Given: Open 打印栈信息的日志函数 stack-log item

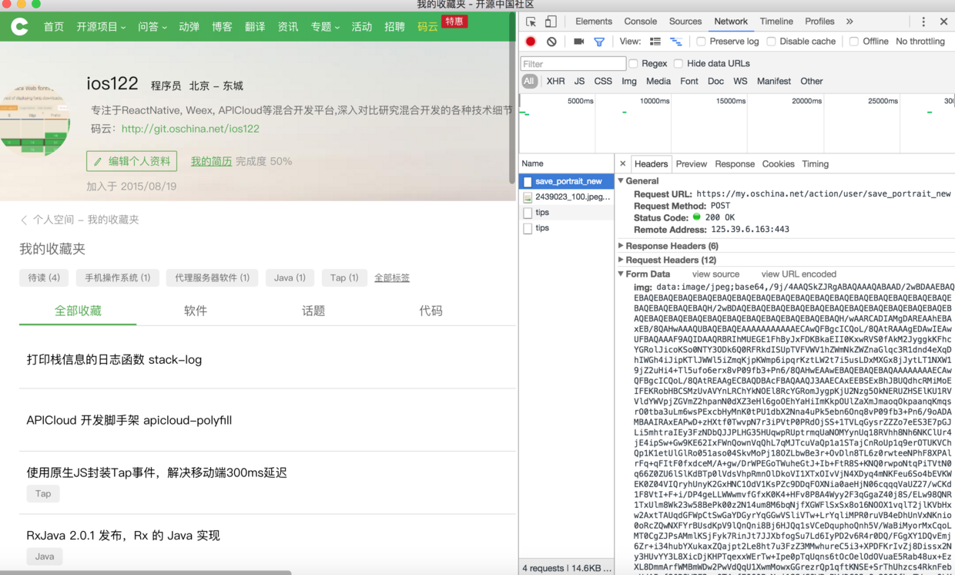Looking at the screenshot, I should point(114,359).
